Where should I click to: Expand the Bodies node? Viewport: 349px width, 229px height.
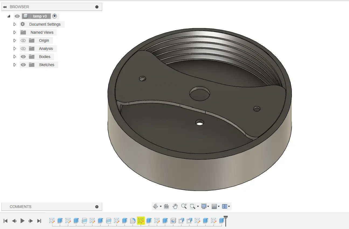click(x=15, y=57)
